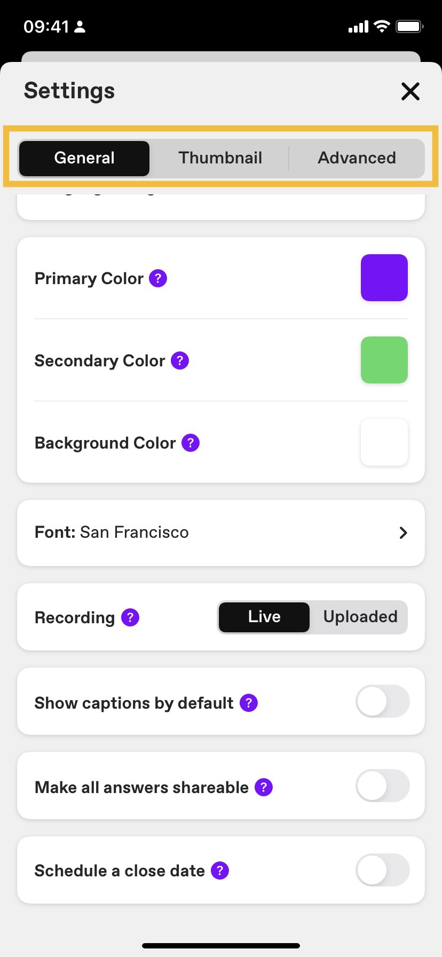The height and width of the screenshot is (957, 442).
Task: Tap the white Background Color swatch
Action: (x=384, y=442)
